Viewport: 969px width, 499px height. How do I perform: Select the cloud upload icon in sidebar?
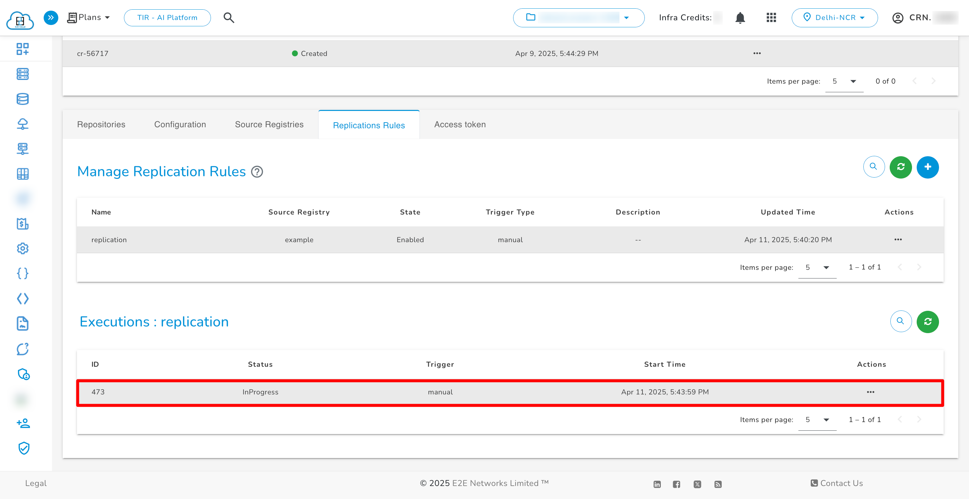click(x=23, y=124)
